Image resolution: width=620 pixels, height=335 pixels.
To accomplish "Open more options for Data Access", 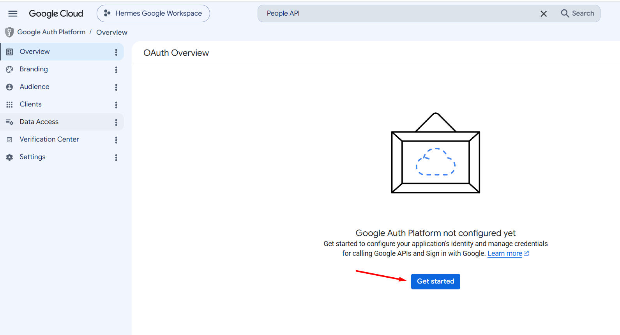I will (x=116, y=122).
